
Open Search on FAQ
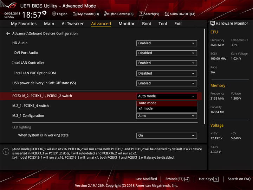click(239, 179)
